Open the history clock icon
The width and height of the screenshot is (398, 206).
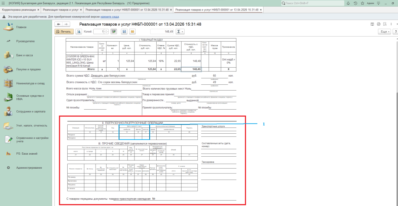click(x=355, y=3)
